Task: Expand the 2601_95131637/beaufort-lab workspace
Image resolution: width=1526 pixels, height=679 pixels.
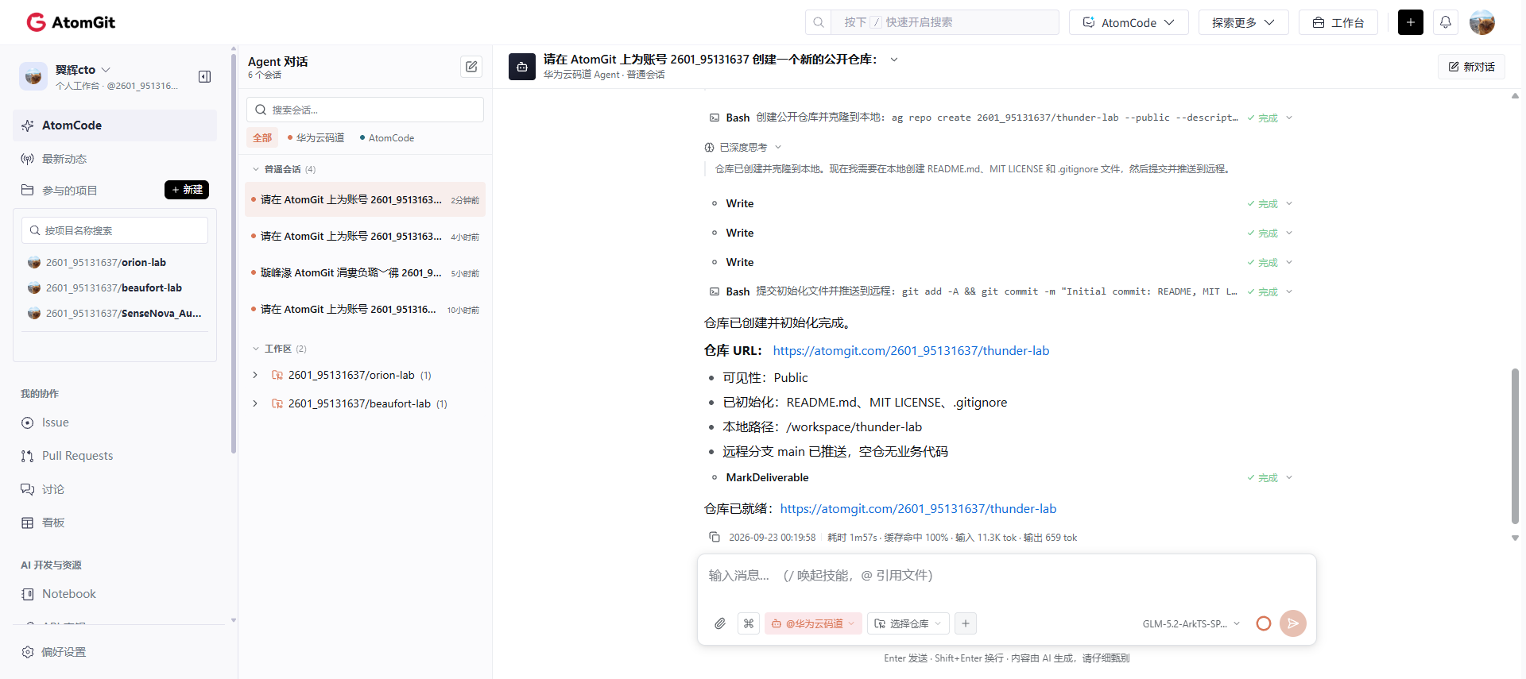Action: (x=255, y=403)
